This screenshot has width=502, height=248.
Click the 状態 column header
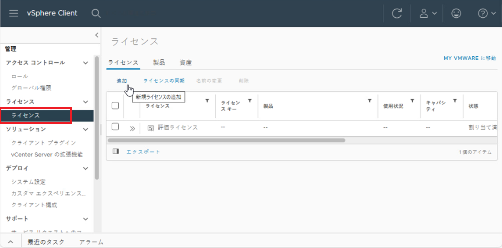point(473,106)
